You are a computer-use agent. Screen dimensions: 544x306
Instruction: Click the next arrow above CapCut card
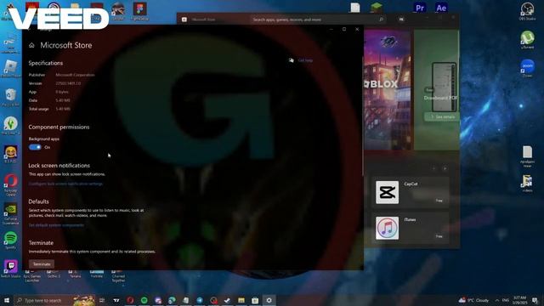click(x=445, y=168)
